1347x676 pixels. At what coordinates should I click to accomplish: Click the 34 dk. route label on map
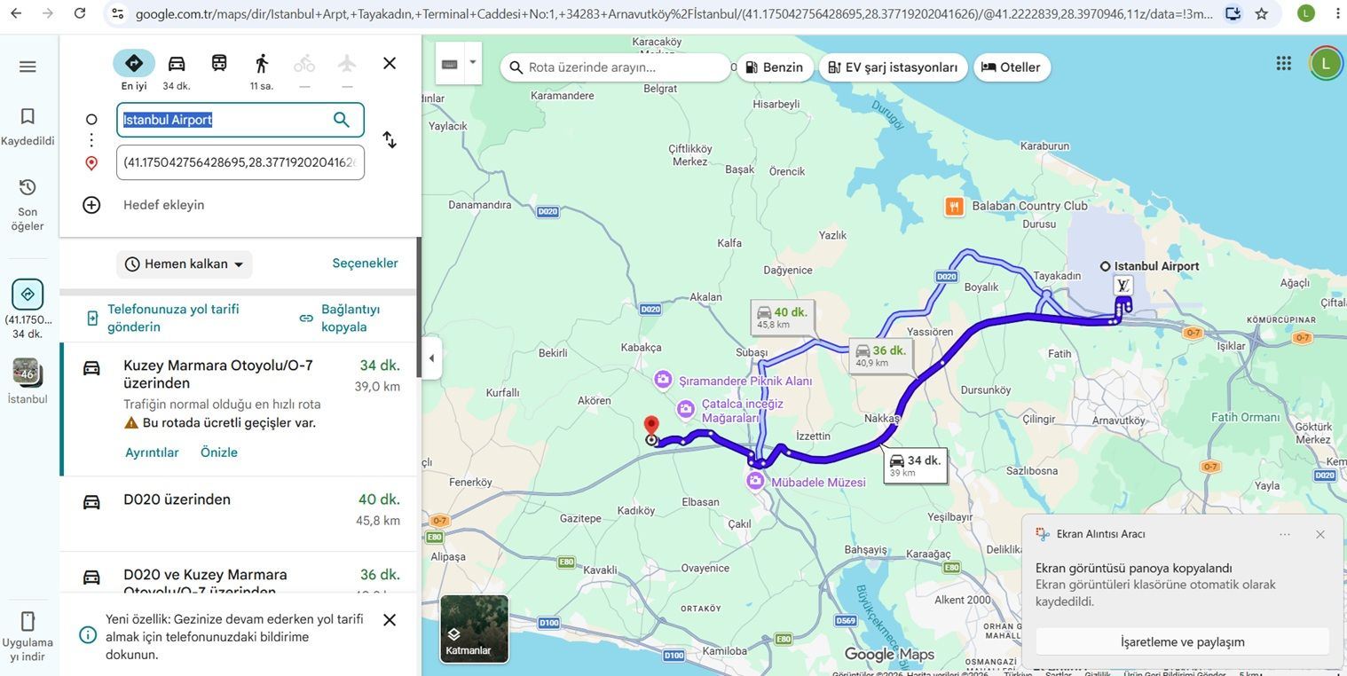[x=915, y=466]
